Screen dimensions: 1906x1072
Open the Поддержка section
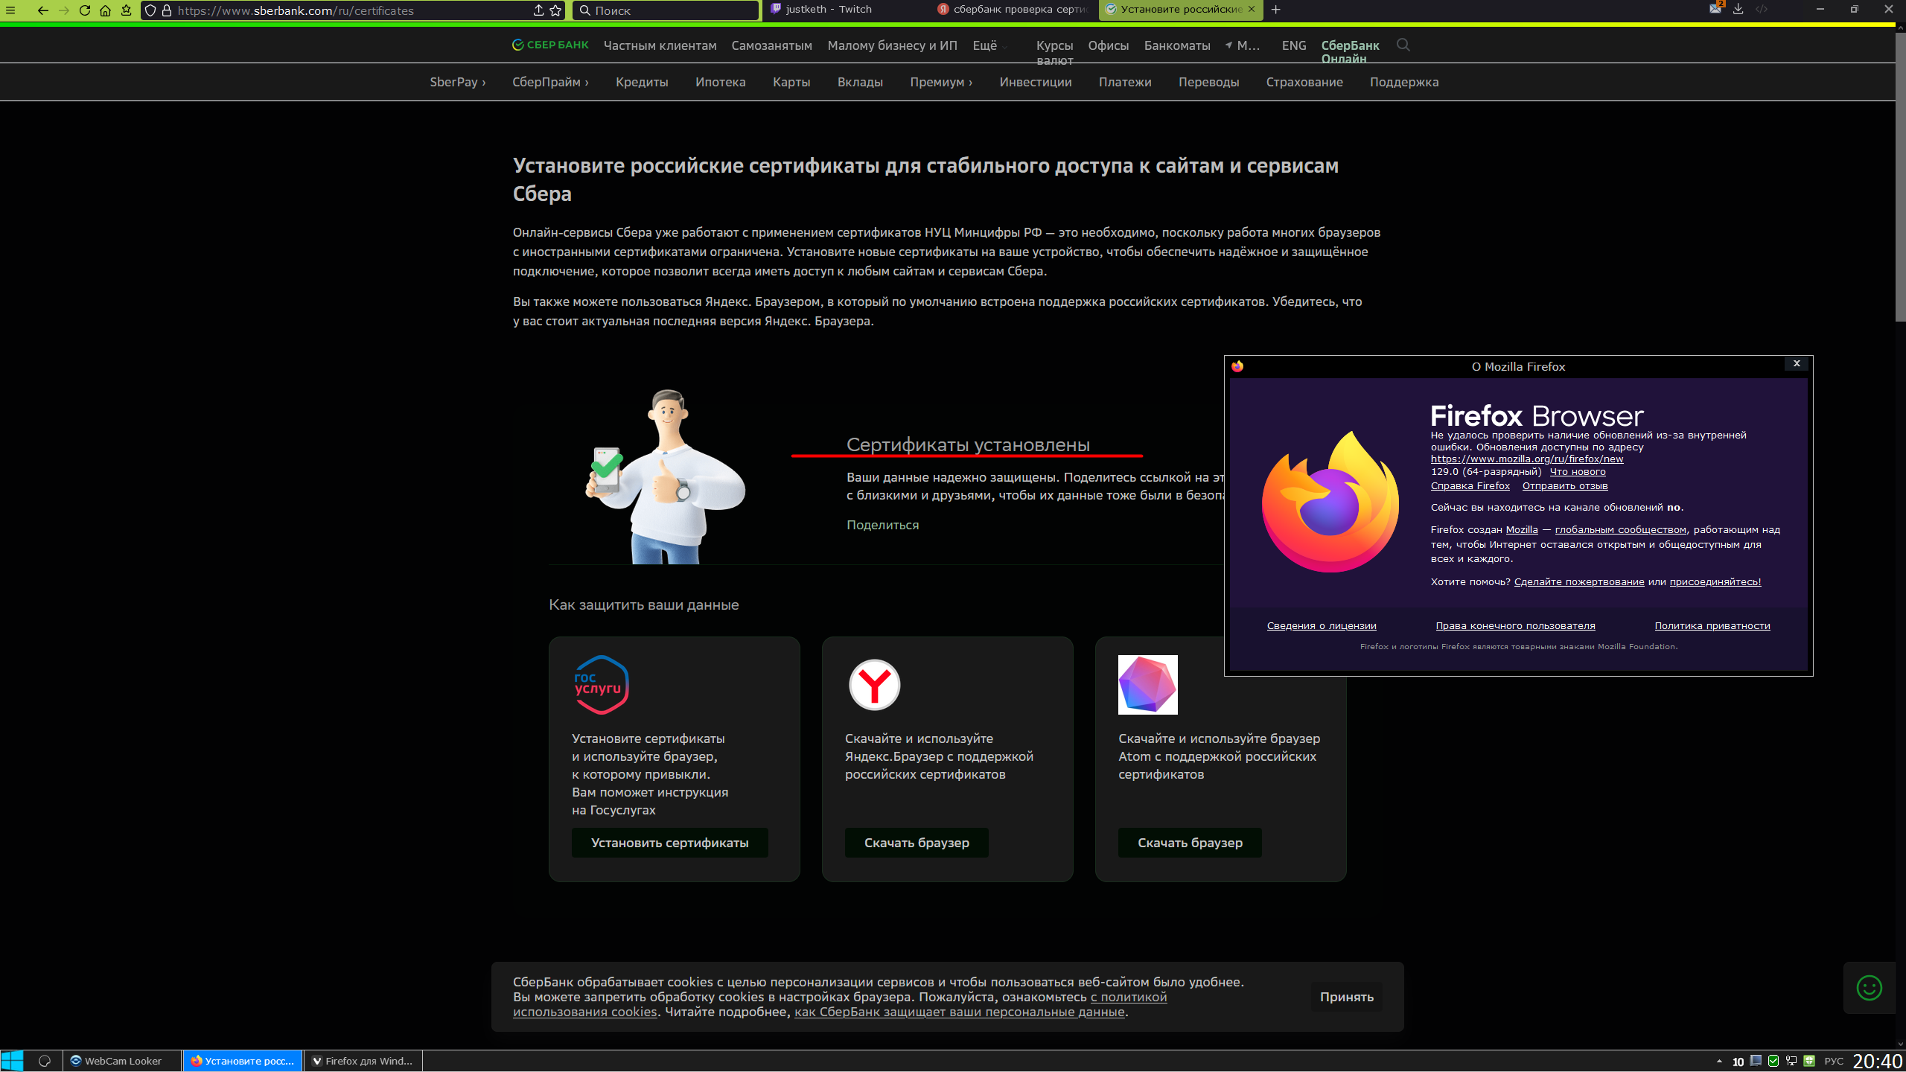coord(1404,82)
